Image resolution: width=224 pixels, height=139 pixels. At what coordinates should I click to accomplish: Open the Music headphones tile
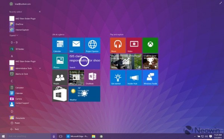click(118, 45)
